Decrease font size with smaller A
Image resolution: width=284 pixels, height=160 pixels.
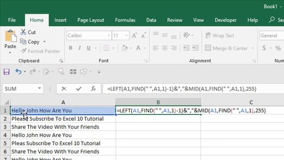[x=143, y=36]
